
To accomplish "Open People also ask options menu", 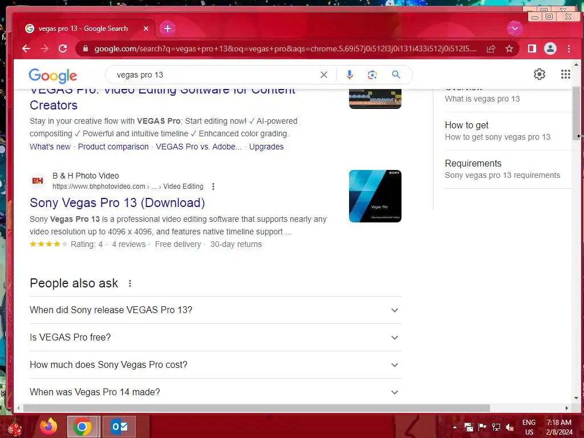I will 129,284.
